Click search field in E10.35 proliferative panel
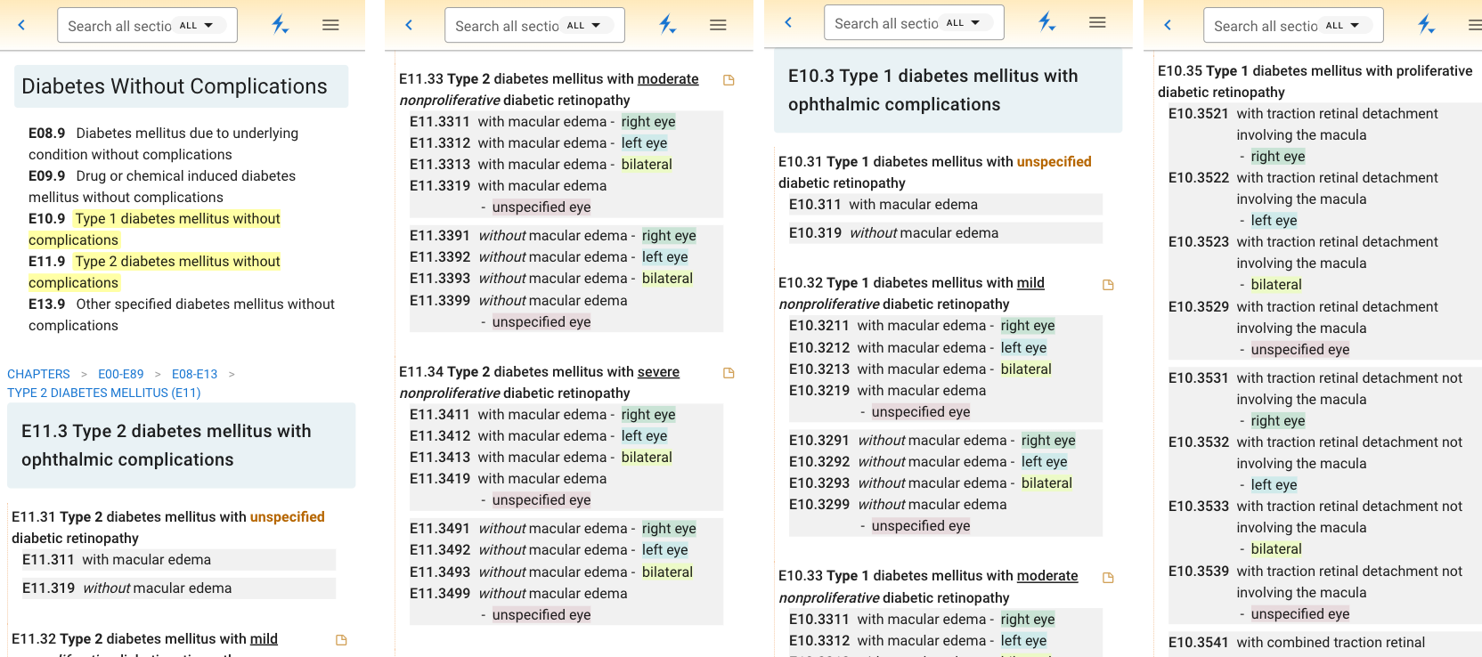Image resolution: width=1482 pixels, height=657 pixels. [1265, 27]
